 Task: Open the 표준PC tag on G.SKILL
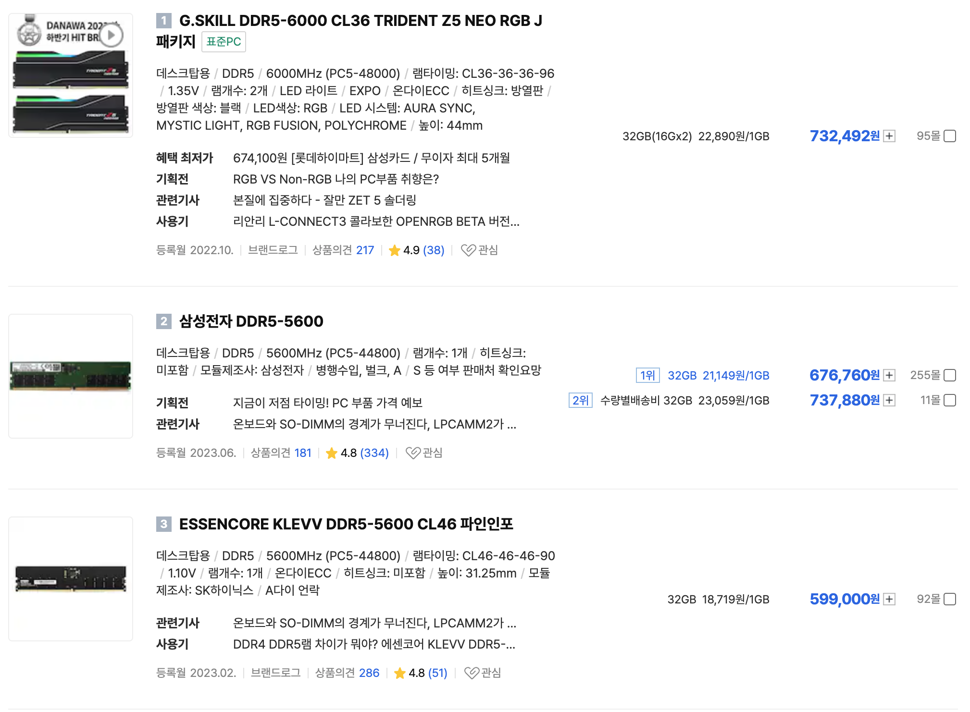coord(224,42)
